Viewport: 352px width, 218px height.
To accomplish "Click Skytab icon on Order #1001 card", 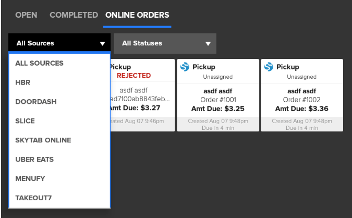I will [x=185, y=67].
